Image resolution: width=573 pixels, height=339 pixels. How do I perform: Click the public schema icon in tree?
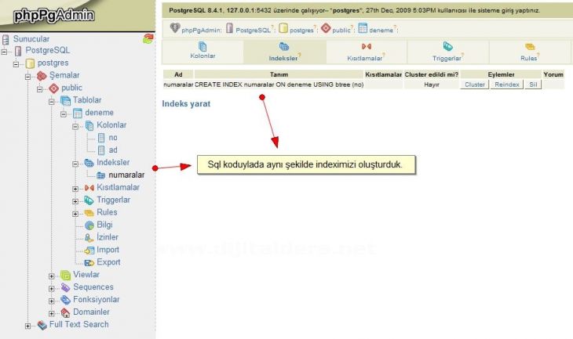click(x=53, y=88)
